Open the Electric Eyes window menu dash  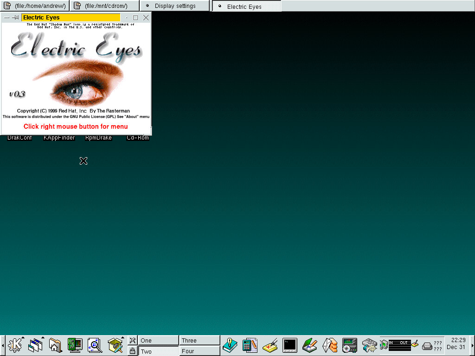point(6,18)
